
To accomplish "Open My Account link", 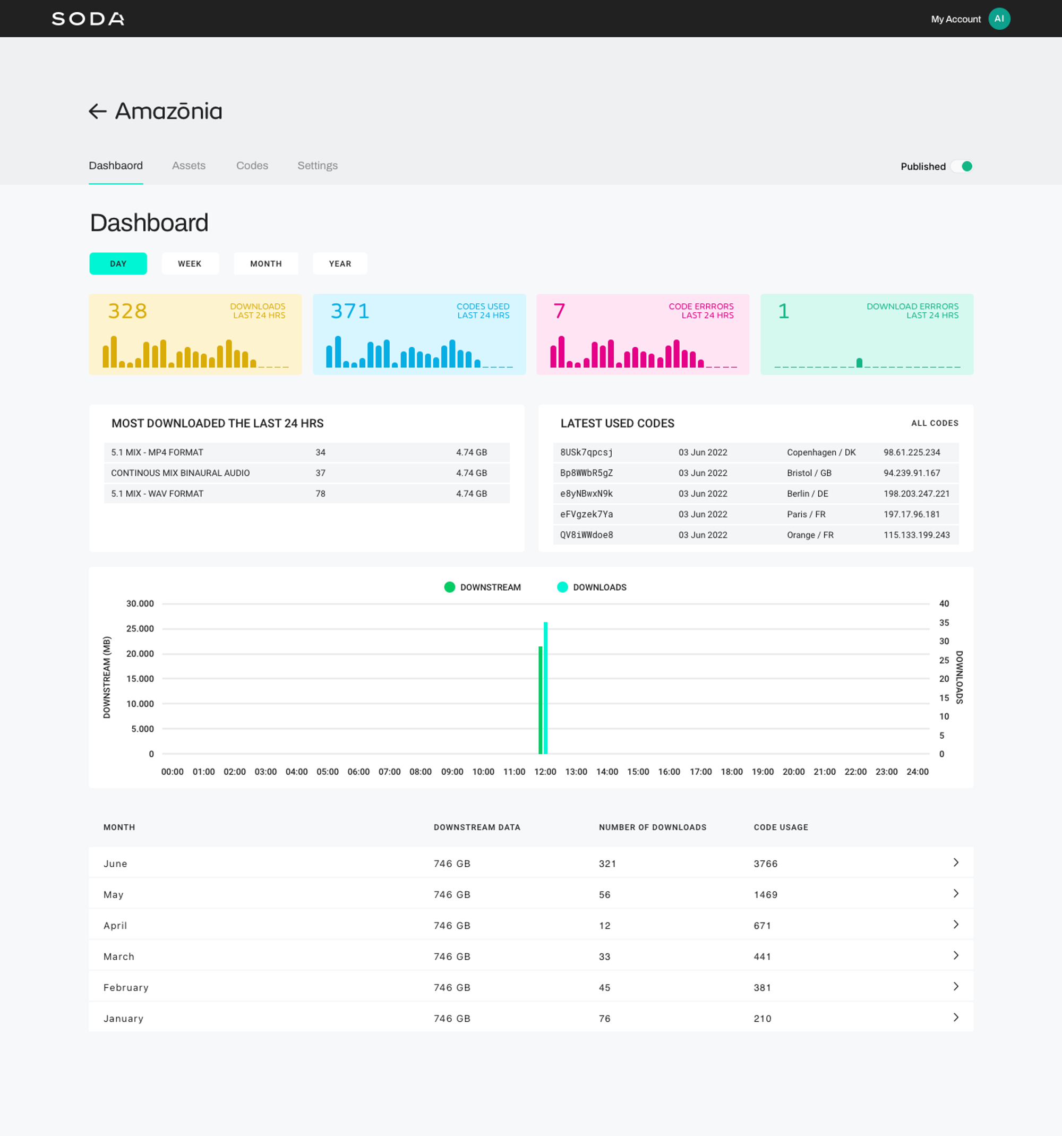I will pyautogui.click(x=956, y=19).
